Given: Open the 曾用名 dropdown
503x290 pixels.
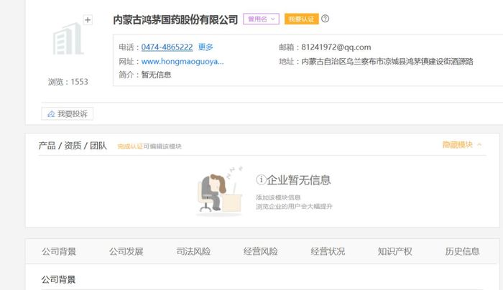Looking at the screenshot, I should tap(261, 19).
